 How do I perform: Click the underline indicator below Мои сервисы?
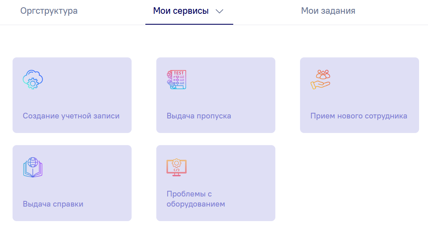(189, 24)
